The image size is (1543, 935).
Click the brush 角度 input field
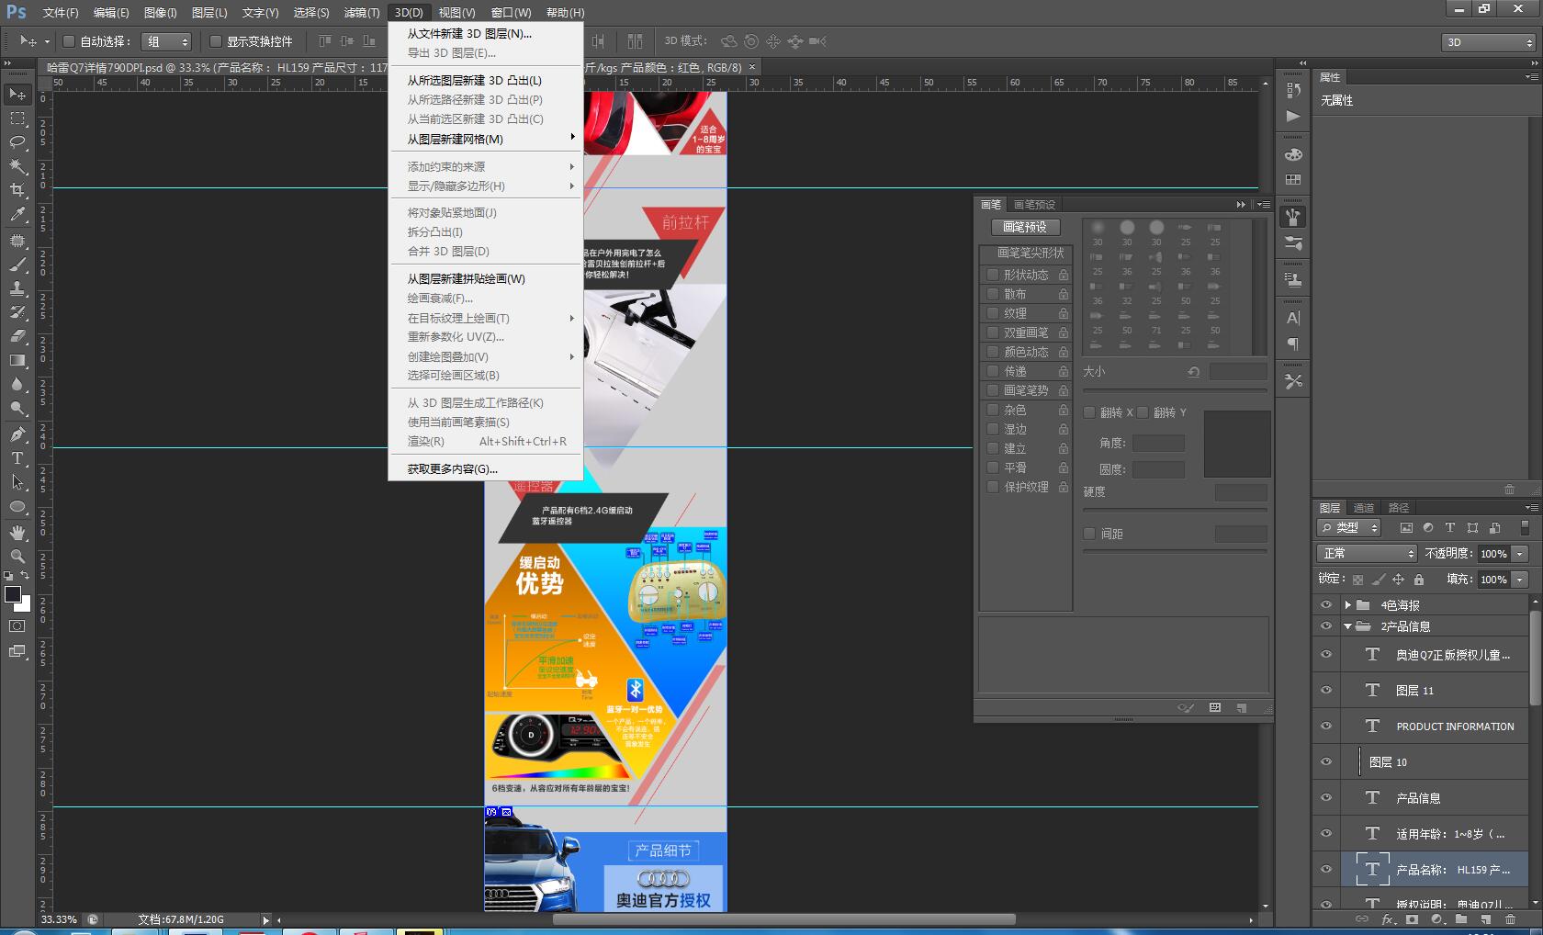pos(1158,443)
